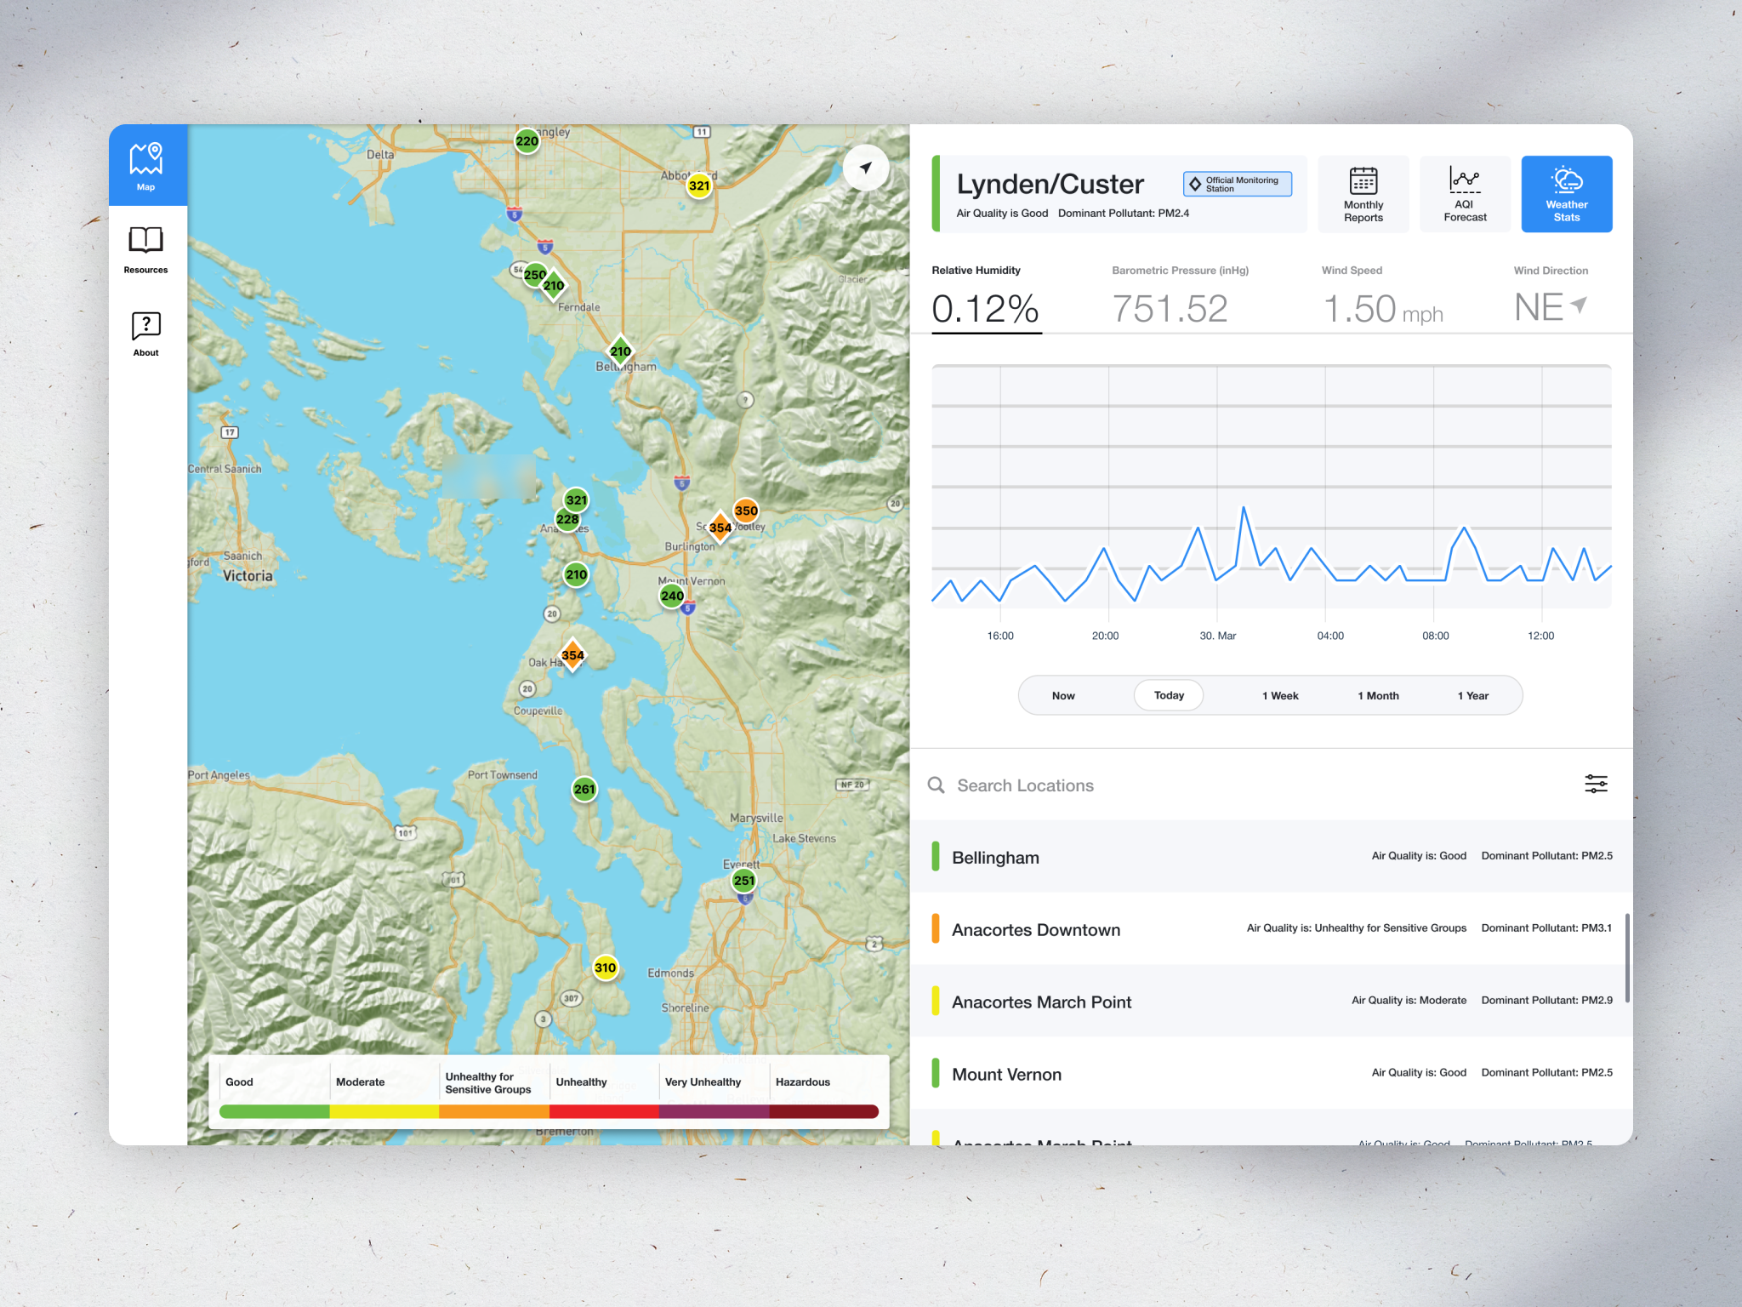Select green marker 251 at Everett

(744, 881)
